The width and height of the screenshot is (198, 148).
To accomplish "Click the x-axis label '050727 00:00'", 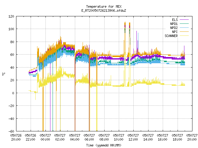I will pyautogui.click(x=45, y=138).
